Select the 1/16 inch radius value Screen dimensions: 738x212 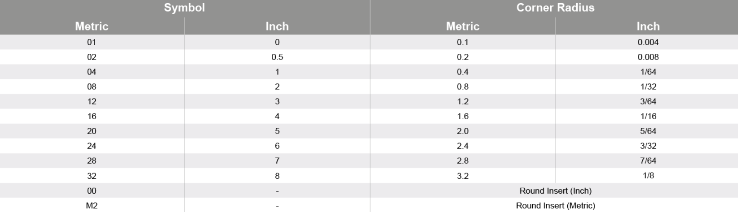(x=648, y=116)
